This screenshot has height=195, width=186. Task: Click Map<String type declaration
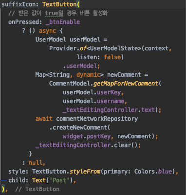(53, 75)
